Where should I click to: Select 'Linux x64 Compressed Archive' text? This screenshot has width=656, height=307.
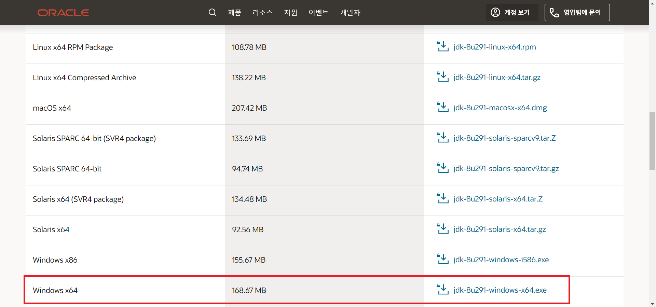click(x=84, y=78)
